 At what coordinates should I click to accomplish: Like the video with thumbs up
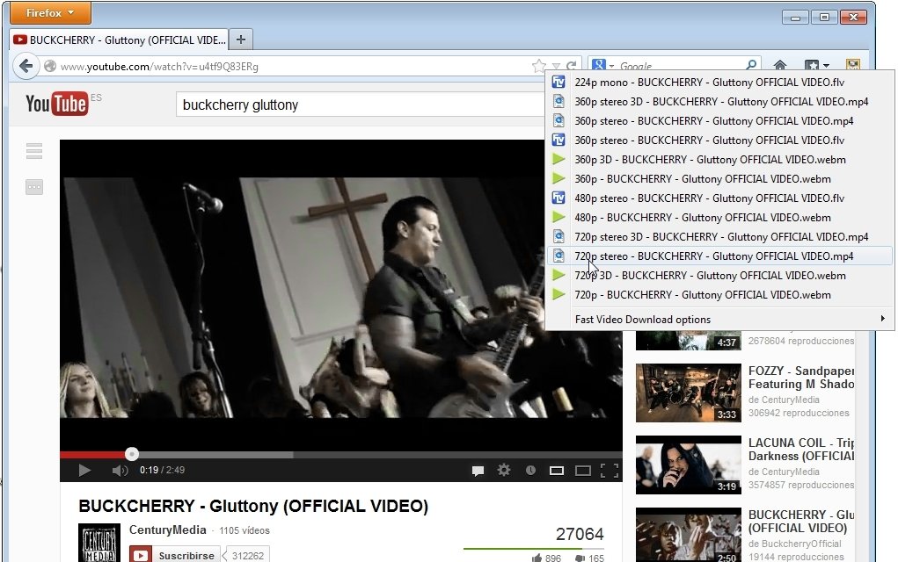pyautogui.click(x=546, y=558)
